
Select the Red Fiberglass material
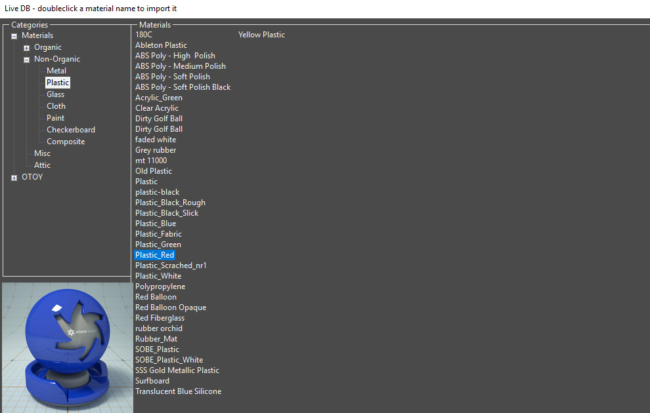coord(160,318)
